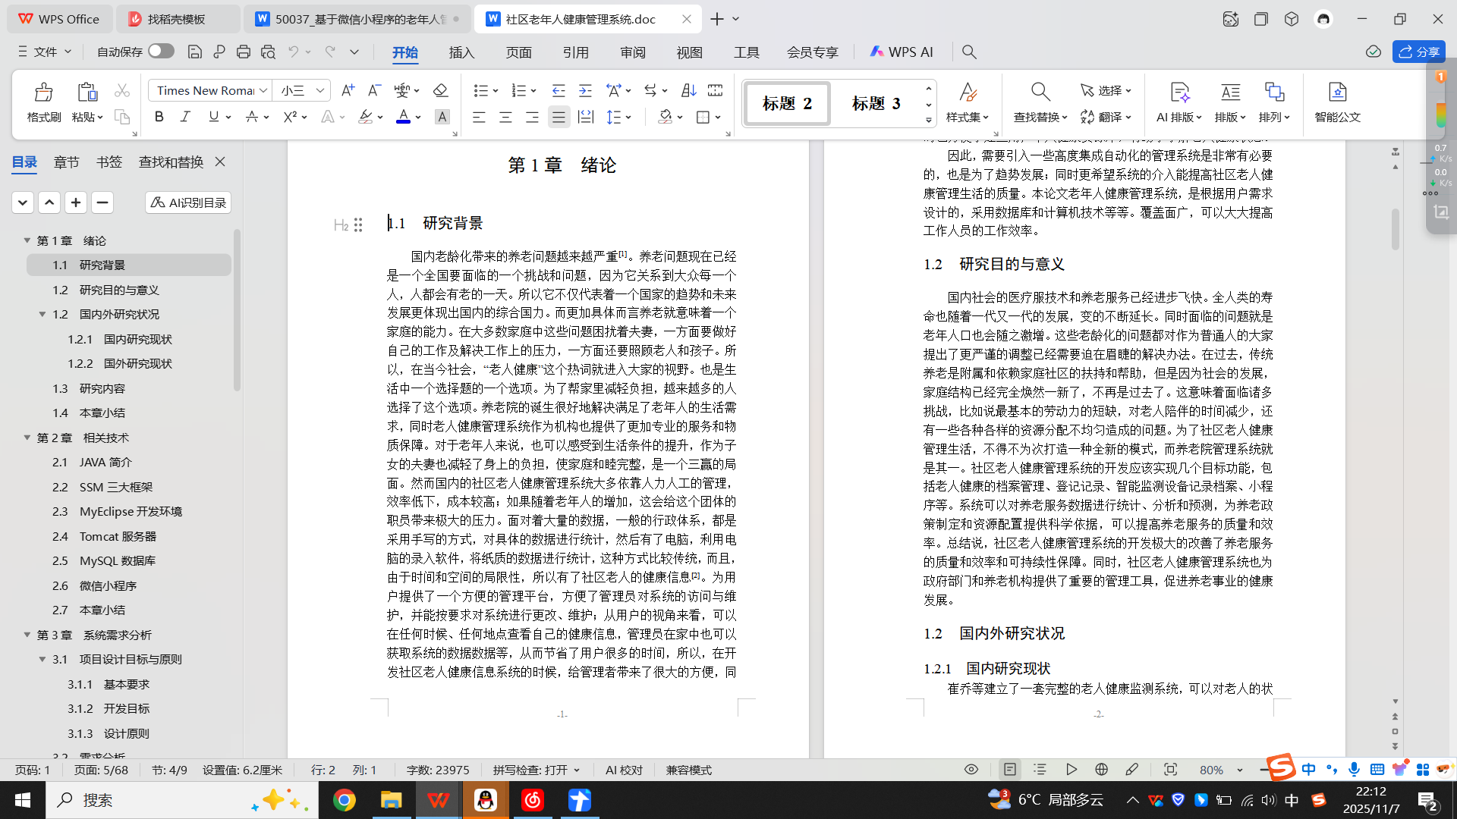Click the clear formatting eraser icon
This screenshot has width=1457, height=819.
[440, 90]
